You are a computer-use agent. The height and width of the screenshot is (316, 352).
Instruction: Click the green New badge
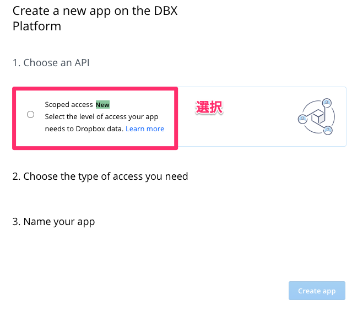pyautogui.click(x=102, y=105)
